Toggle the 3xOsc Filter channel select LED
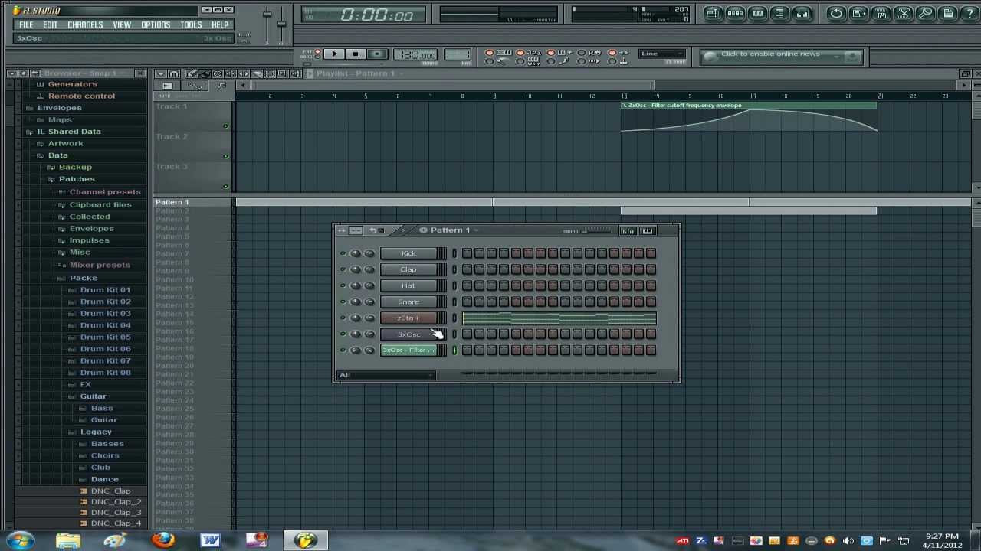981x551 pixels. click(x=454, y=350)
